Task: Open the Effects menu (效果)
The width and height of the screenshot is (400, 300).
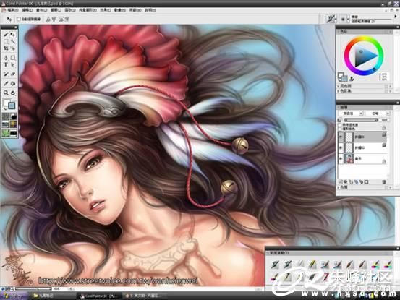Action: (105, 10)
